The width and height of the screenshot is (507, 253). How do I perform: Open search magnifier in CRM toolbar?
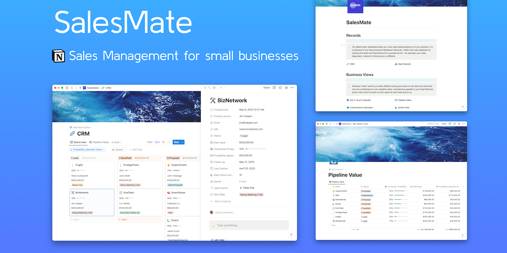click(x=163, y=142)
